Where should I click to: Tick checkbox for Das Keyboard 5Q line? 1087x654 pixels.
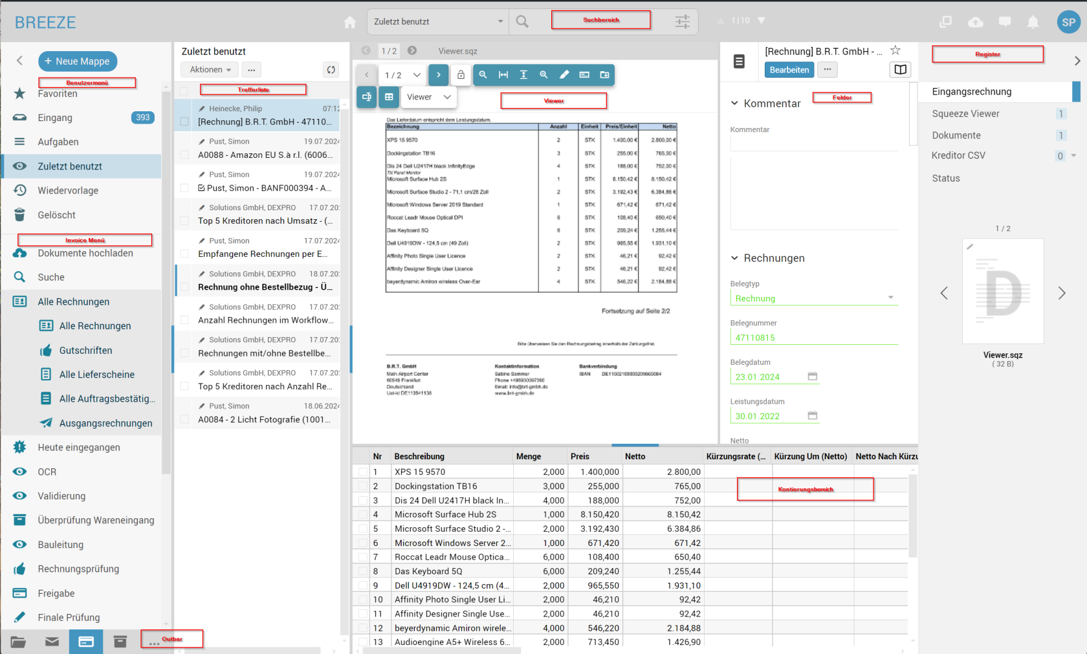(363, 572)
